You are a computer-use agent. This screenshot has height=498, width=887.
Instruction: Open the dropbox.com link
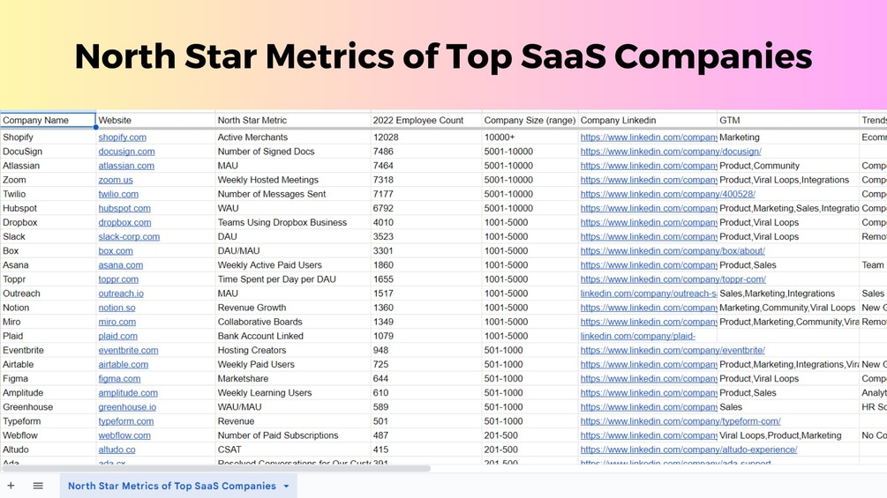click(124, 222)
